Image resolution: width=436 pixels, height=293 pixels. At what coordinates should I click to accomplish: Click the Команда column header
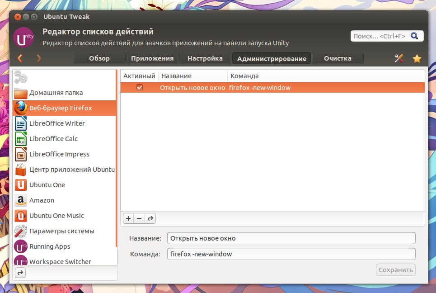pyautogui.click(x=326, y=76)
